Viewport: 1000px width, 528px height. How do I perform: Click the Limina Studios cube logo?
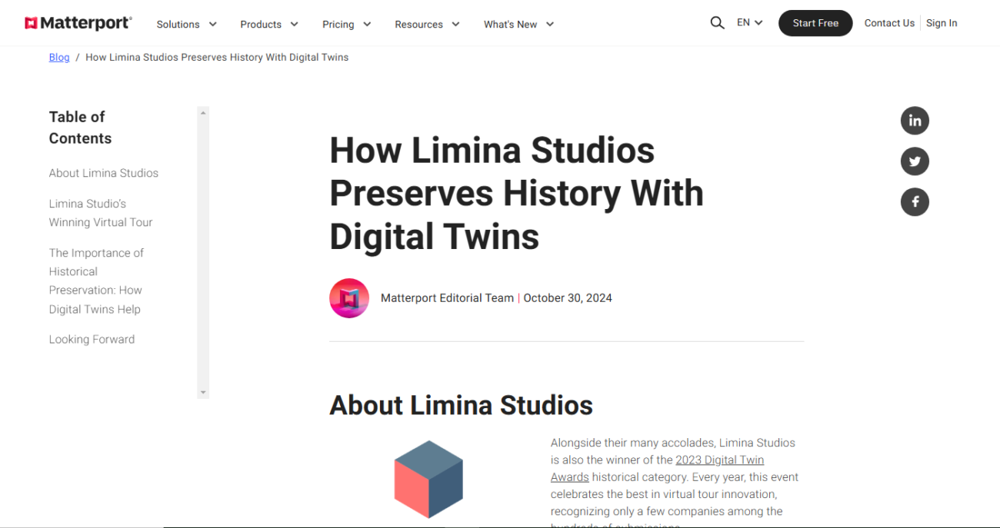click(428, 479)
